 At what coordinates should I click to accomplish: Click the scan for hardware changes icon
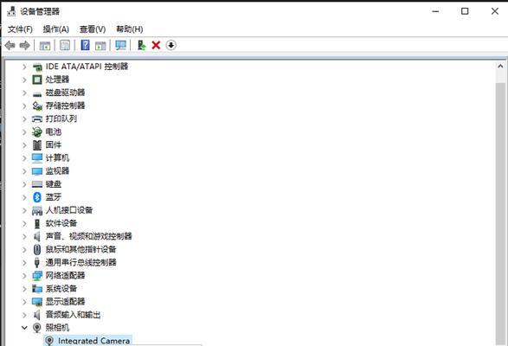click(x=120, y=45)
